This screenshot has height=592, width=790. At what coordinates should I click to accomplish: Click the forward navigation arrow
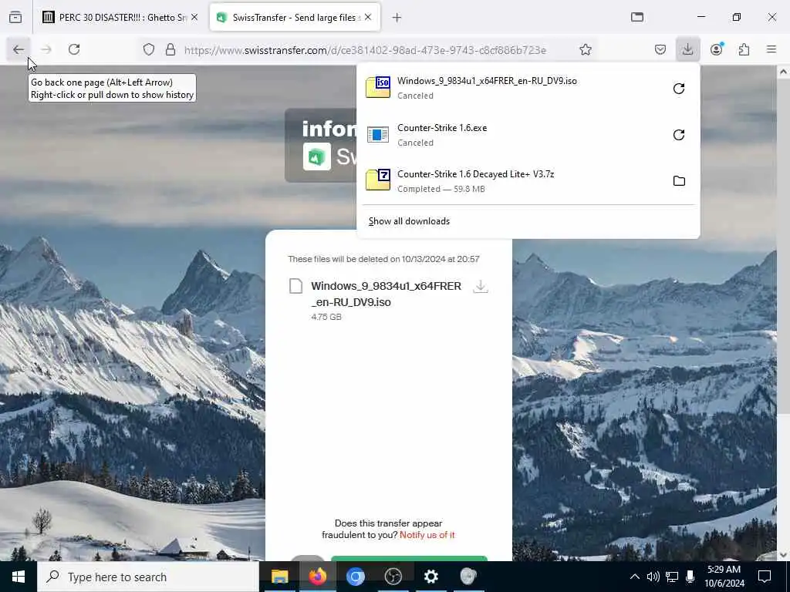pos(46,49)
